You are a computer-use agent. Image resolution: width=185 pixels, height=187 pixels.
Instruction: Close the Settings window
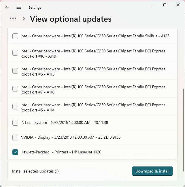click(x=178, y=5)
